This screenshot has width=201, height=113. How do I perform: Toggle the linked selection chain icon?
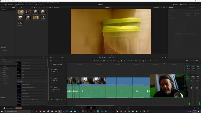tap(122, 61)
